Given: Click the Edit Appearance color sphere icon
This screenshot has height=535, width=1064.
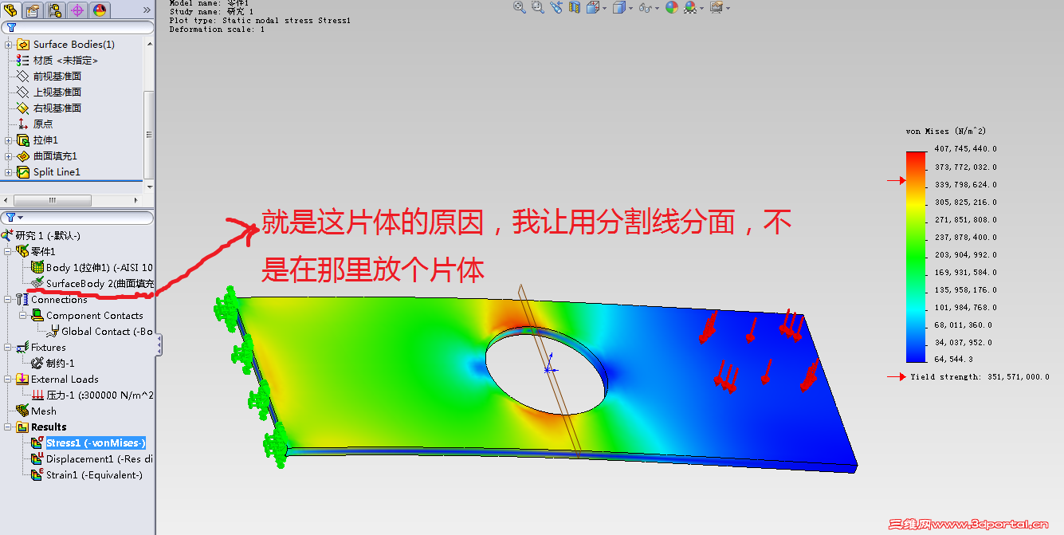Looking at the screenshot, I should [672, 7].
